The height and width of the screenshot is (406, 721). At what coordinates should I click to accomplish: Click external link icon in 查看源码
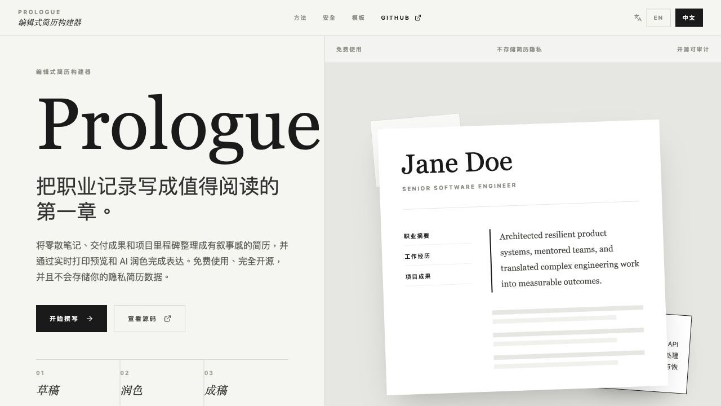(167, 319)
